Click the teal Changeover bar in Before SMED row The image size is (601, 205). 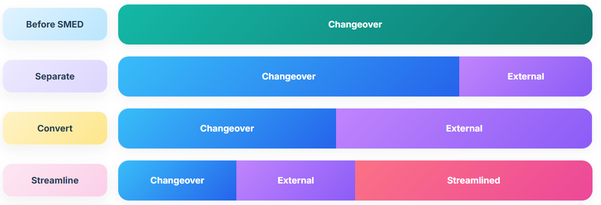tap(355, 24)
